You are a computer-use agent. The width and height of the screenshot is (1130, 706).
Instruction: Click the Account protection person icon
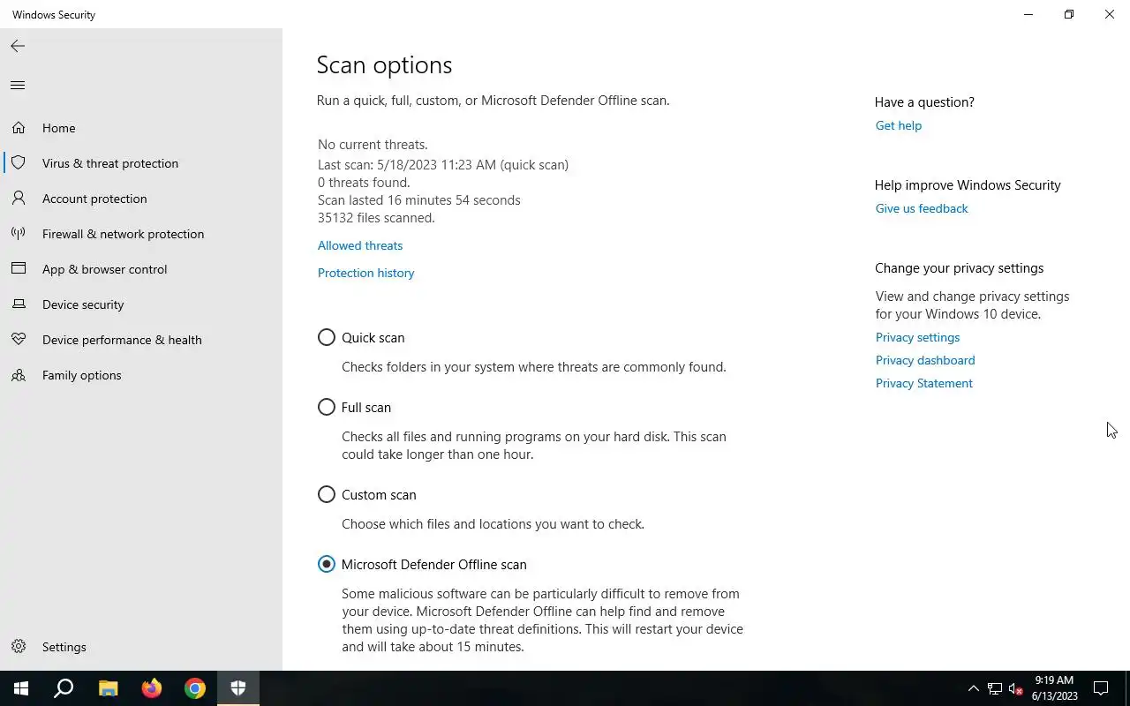point(19,199)
